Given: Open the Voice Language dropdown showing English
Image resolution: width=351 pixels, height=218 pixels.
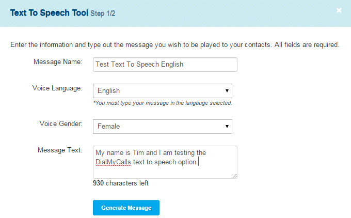Looking at the screenshot, I should pyautogui.click(x=163, y=91).
